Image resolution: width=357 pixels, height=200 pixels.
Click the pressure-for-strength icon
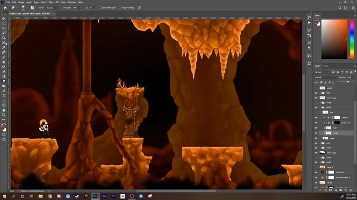139,8
